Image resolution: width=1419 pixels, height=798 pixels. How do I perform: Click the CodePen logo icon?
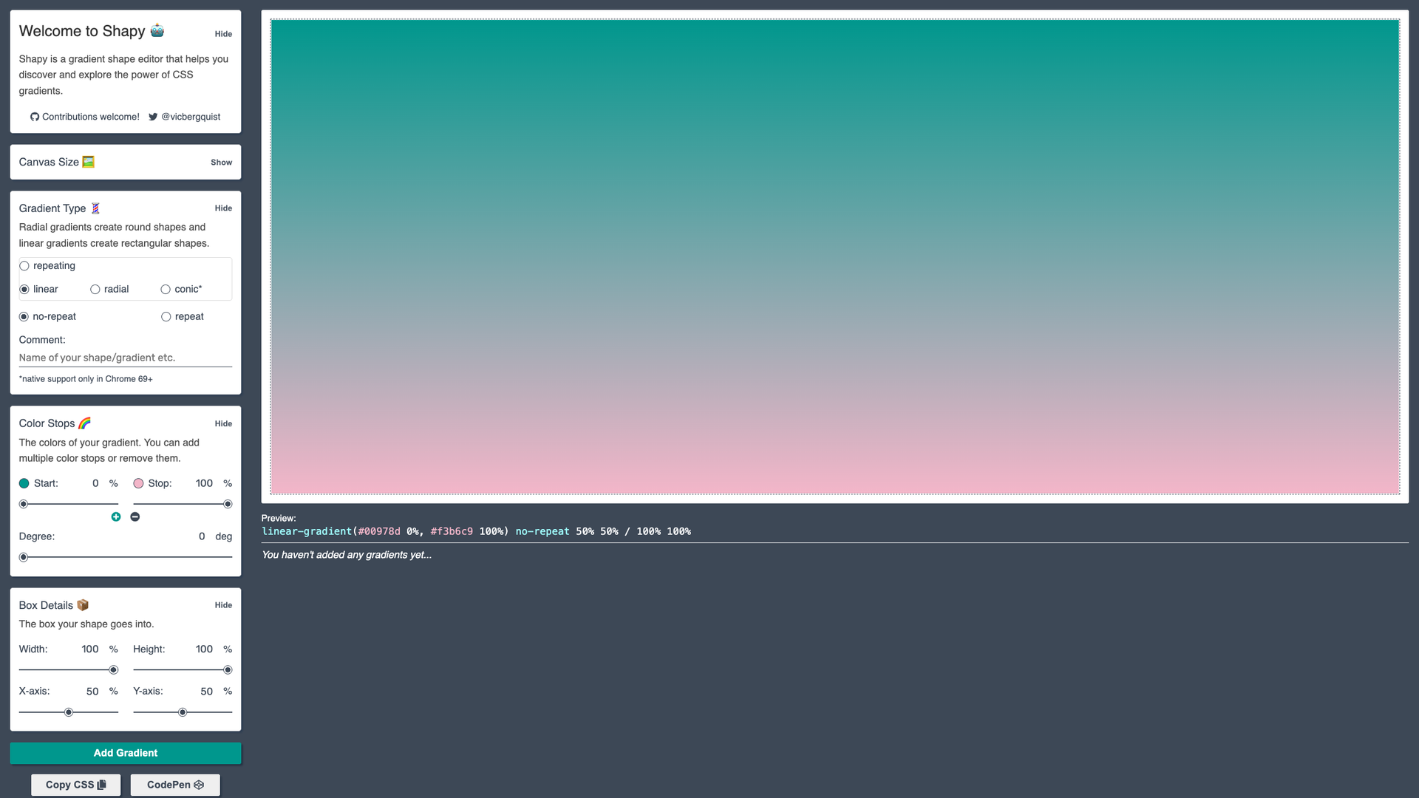click(x=197, y=785)
